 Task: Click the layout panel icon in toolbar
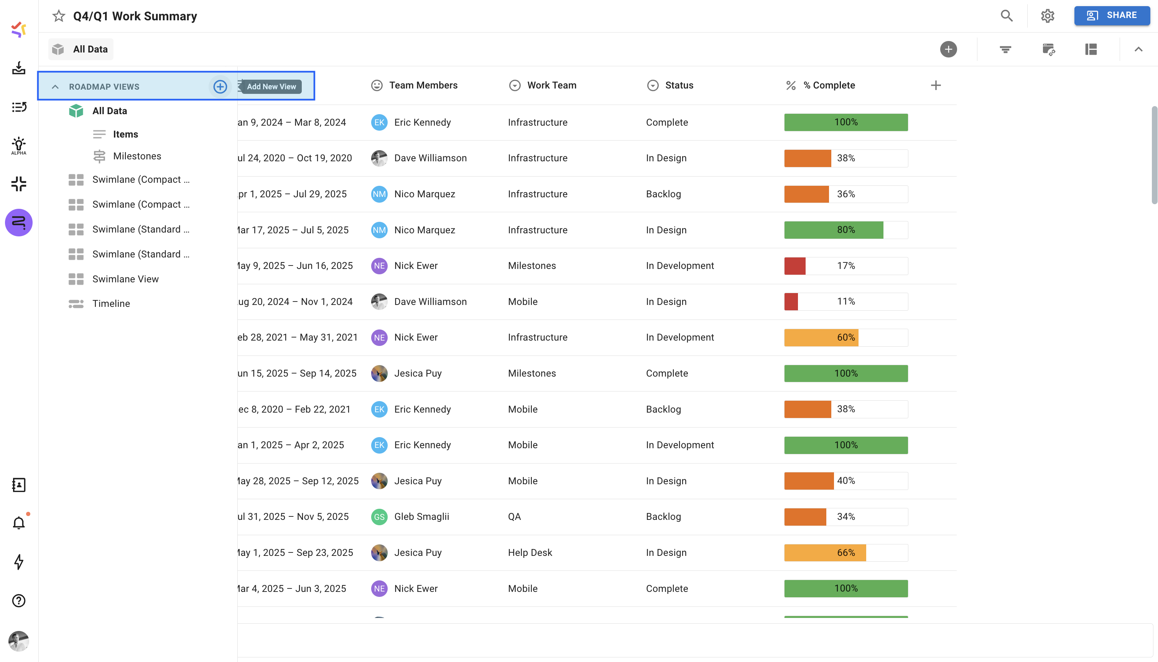click(x=1091, y=49)
